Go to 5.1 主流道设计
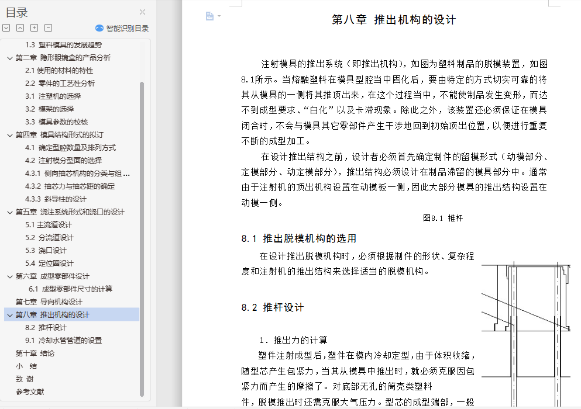581x409 pixels. tap(49, 225)
